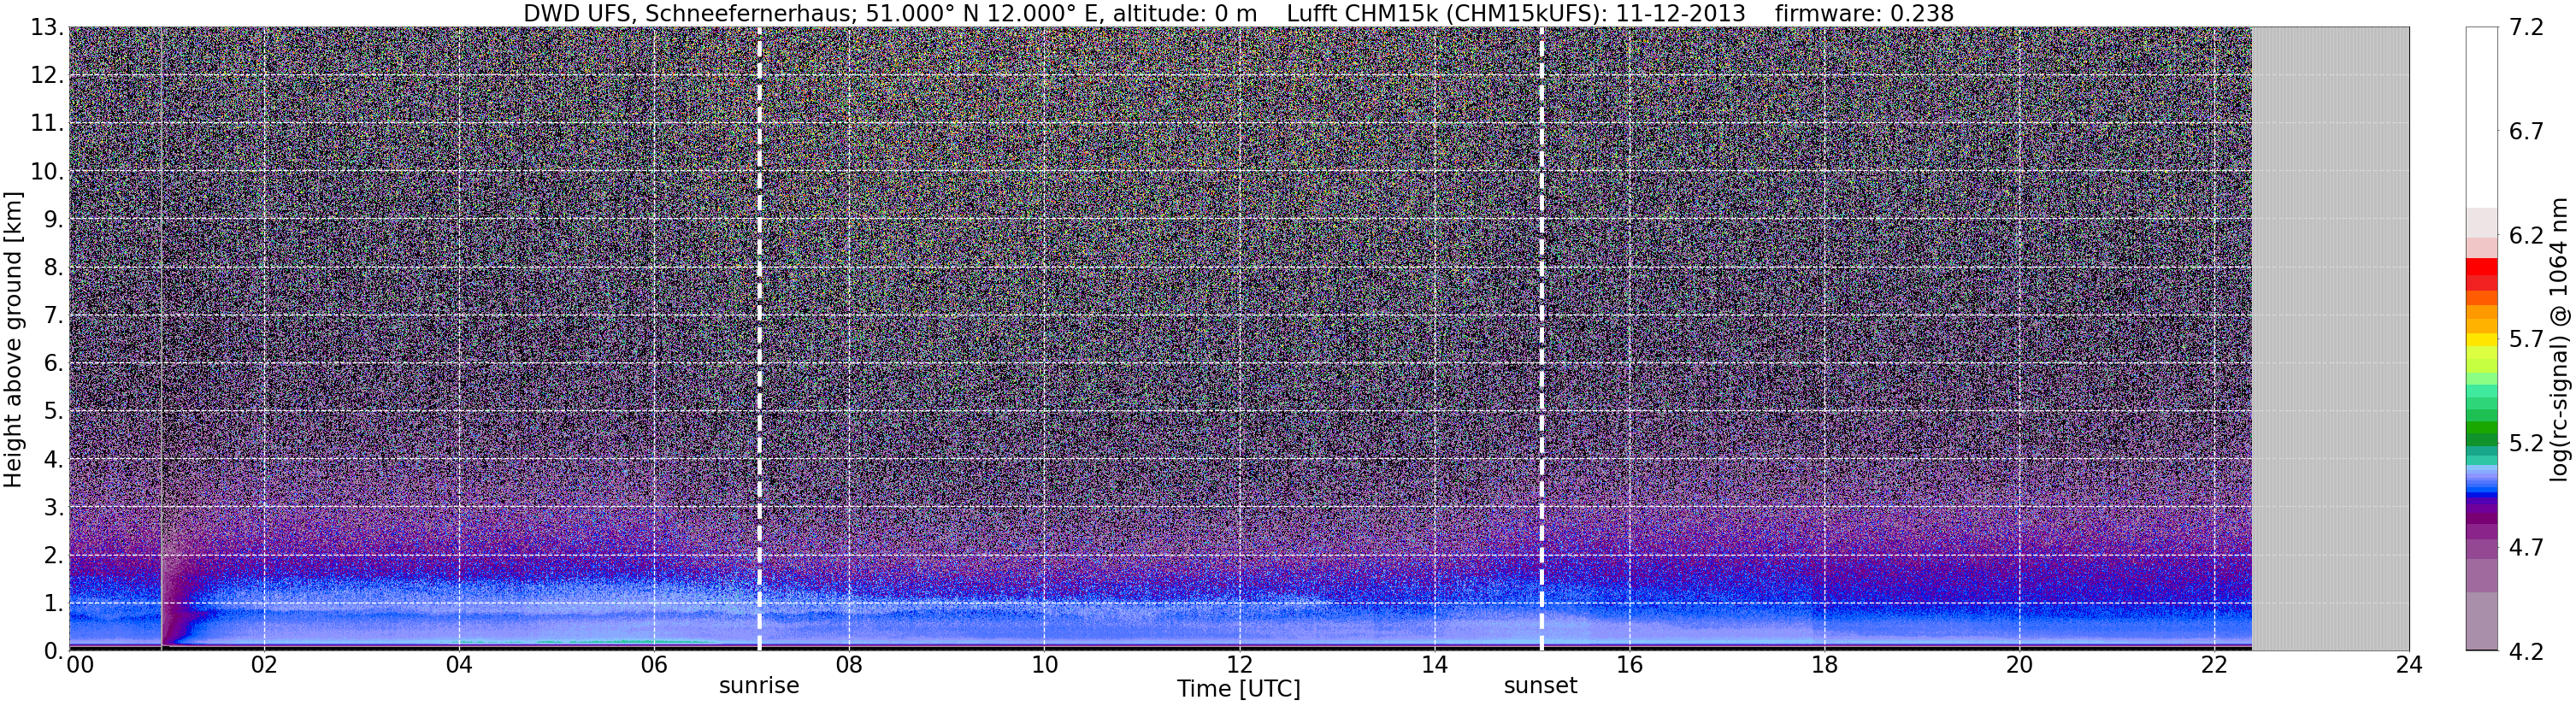Screen dimensions: 2576x706
Task: Click the white dashed sunrise line in plot
Action: (760, 339)
